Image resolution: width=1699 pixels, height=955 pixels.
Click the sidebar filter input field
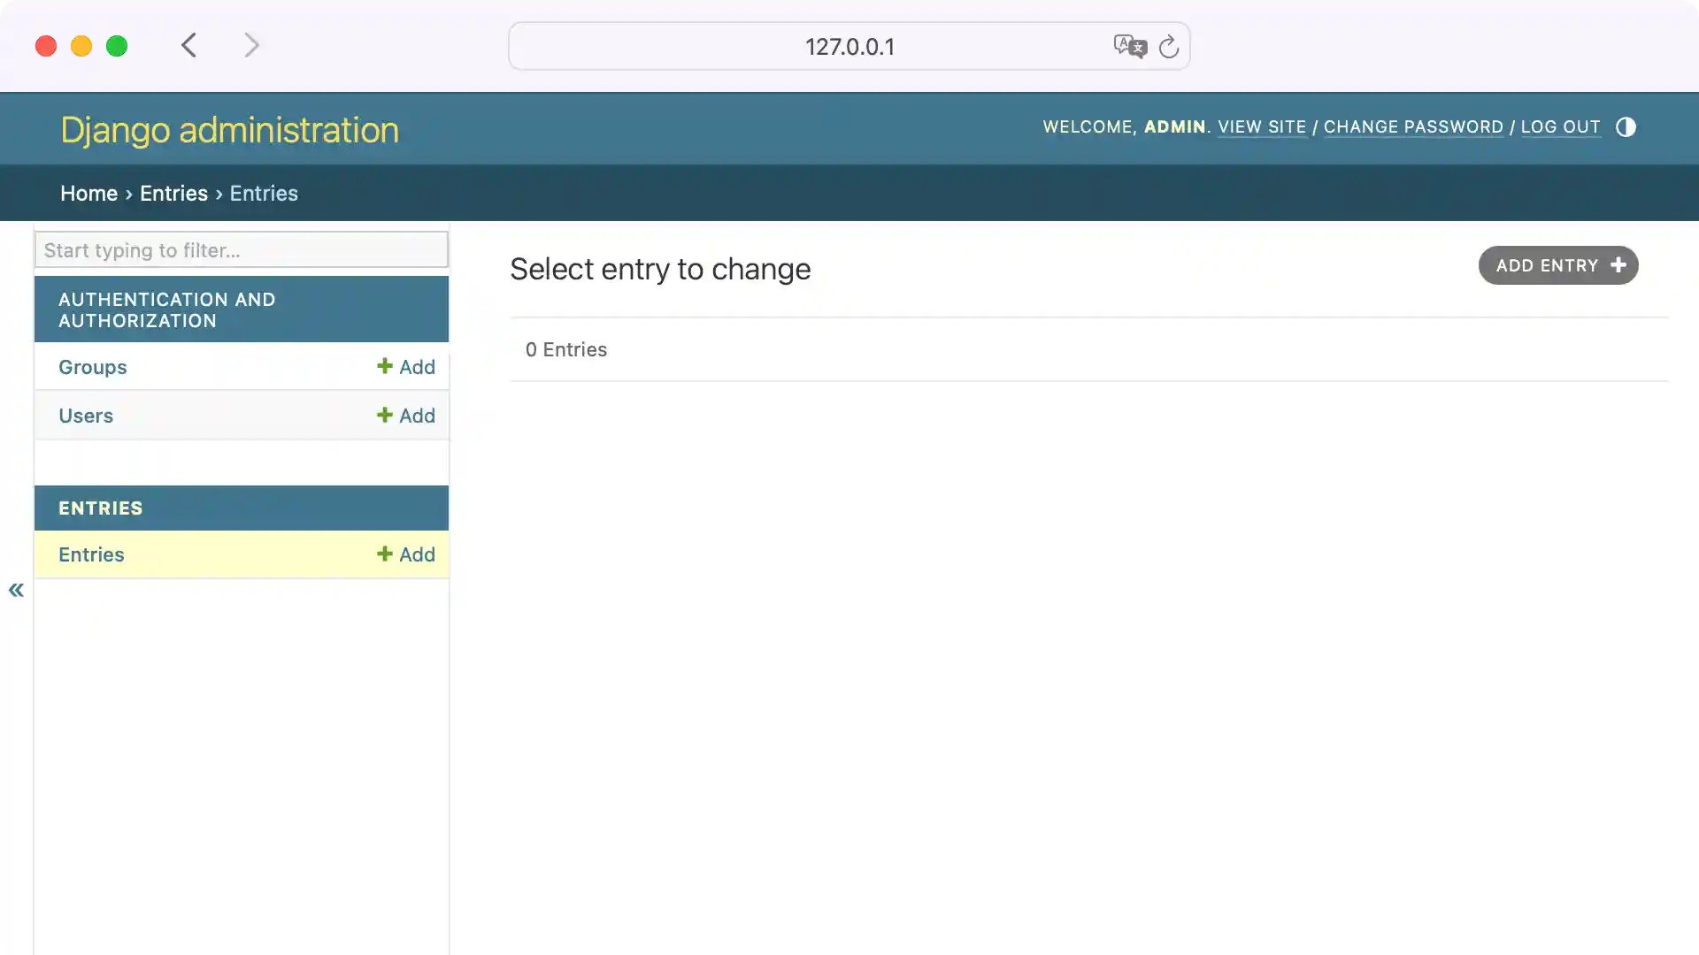[241, 249]
